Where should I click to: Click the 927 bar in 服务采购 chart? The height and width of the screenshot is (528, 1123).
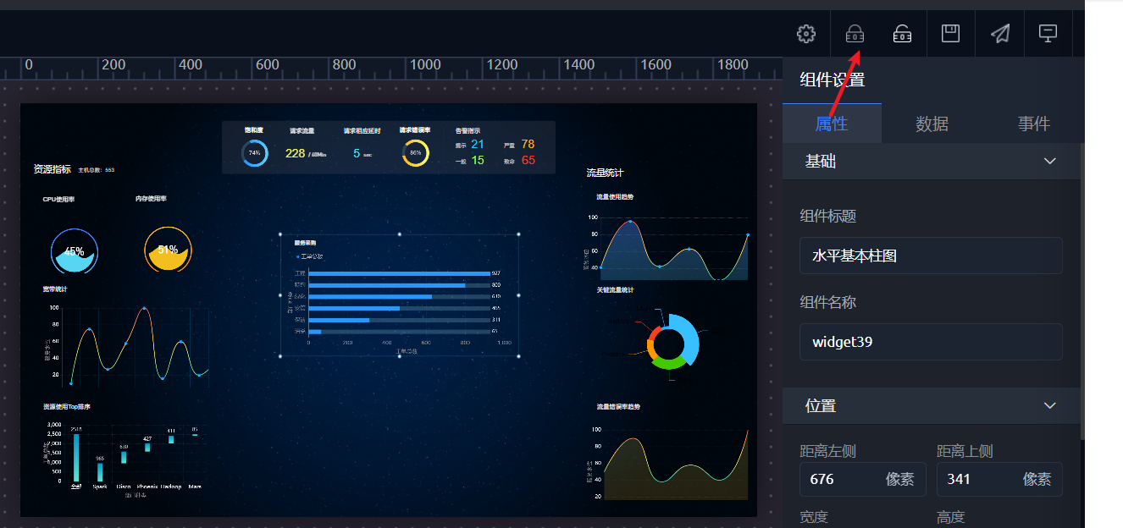tap(399, 273)
